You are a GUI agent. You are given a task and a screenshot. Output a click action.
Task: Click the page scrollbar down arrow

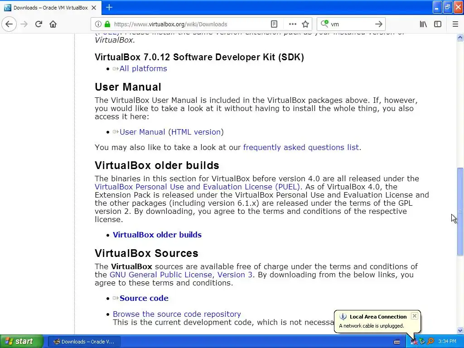point(460,330)
